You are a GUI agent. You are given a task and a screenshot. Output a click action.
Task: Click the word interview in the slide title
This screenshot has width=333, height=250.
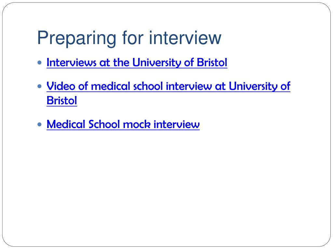185,38
